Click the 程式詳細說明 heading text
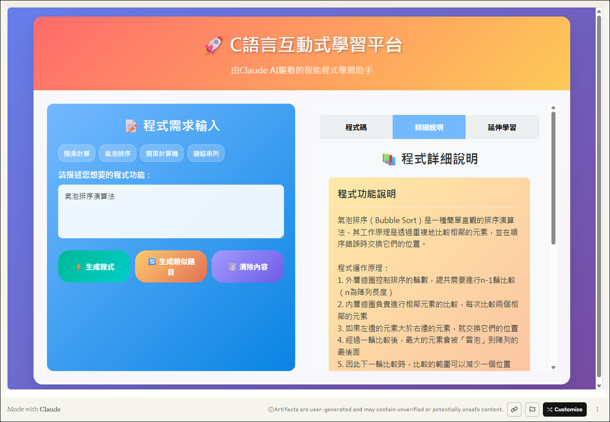Viewport: 610px width, 422px height. click(x=439, y=159)
